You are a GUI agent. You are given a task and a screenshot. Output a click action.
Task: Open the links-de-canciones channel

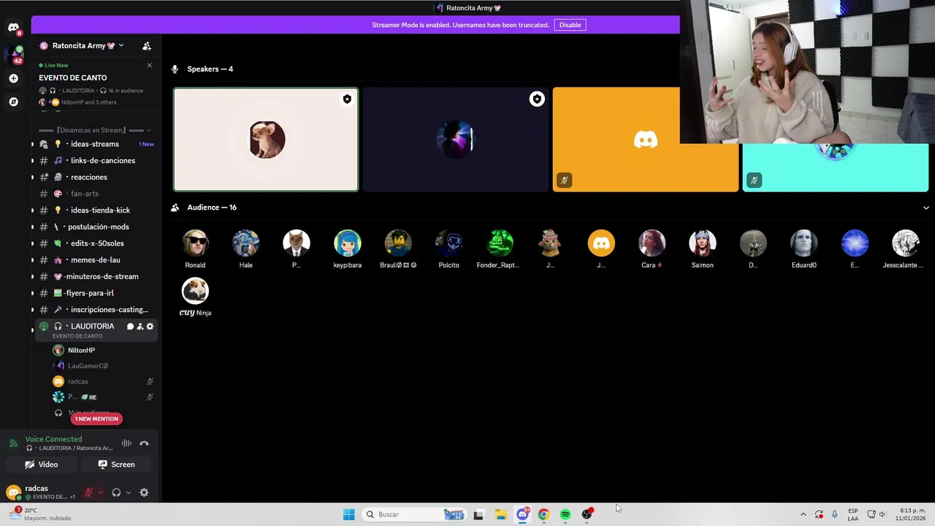click(x=96, y=161)
